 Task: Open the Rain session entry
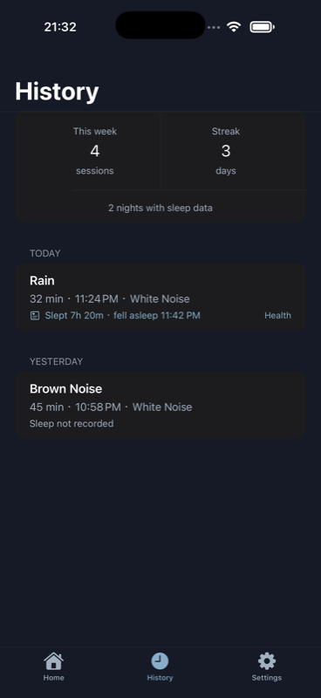[x=160, y=297]
